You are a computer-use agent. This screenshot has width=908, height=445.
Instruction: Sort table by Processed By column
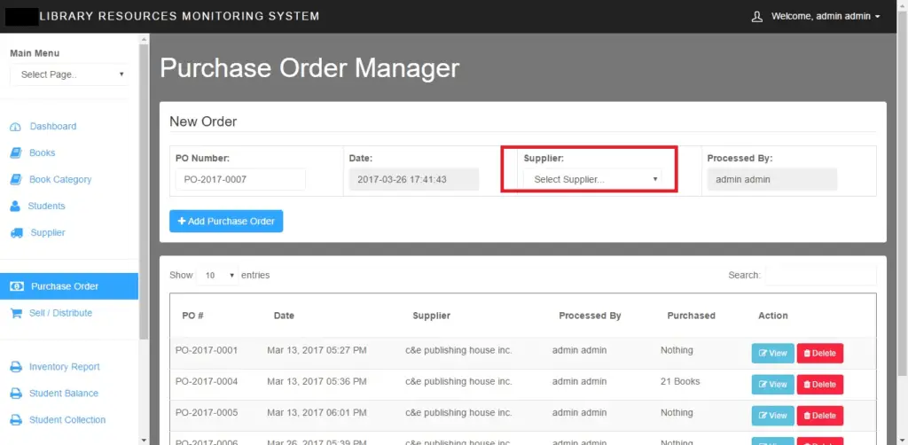pos(590,316)
